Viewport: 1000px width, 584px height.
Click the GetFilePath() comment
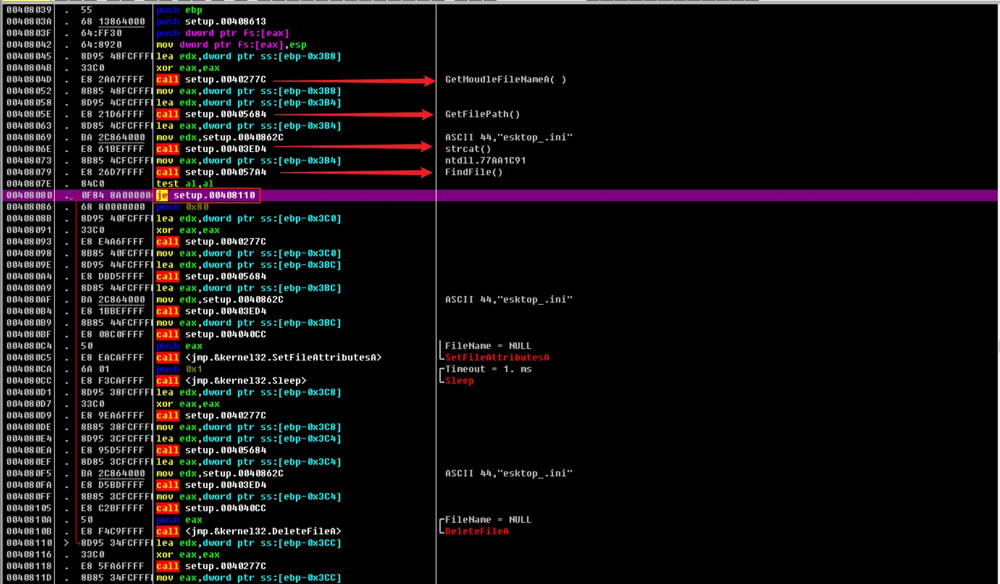pyautogui.click(x=482, y=114)
